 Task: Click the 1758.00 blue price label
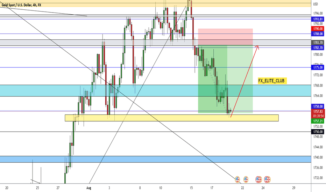pos(318,106)
